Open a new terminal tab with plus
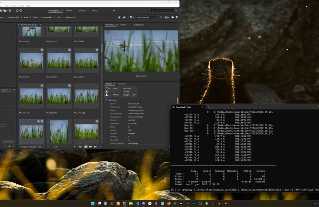 coord(209,107)
